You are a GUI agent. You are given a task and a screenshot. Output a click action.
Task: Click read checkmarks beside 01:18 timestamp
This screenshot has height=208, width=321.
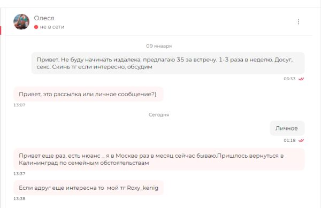click(301, 140)
